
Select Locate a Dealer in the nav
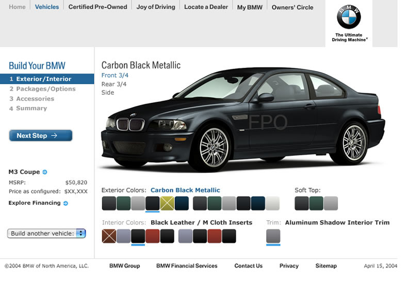(206, 7)
